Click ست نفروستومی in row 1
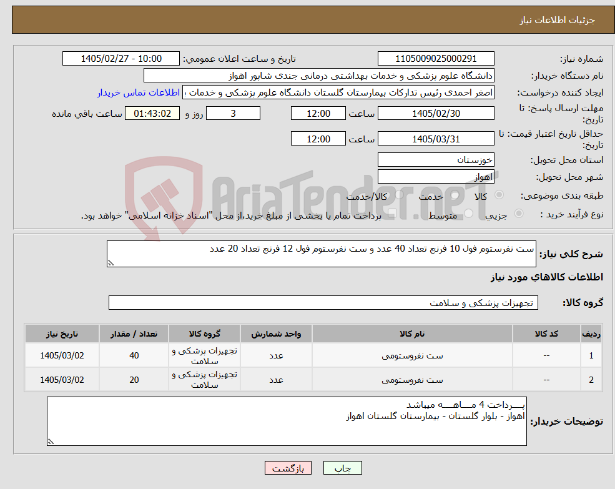 coord(412,355)
